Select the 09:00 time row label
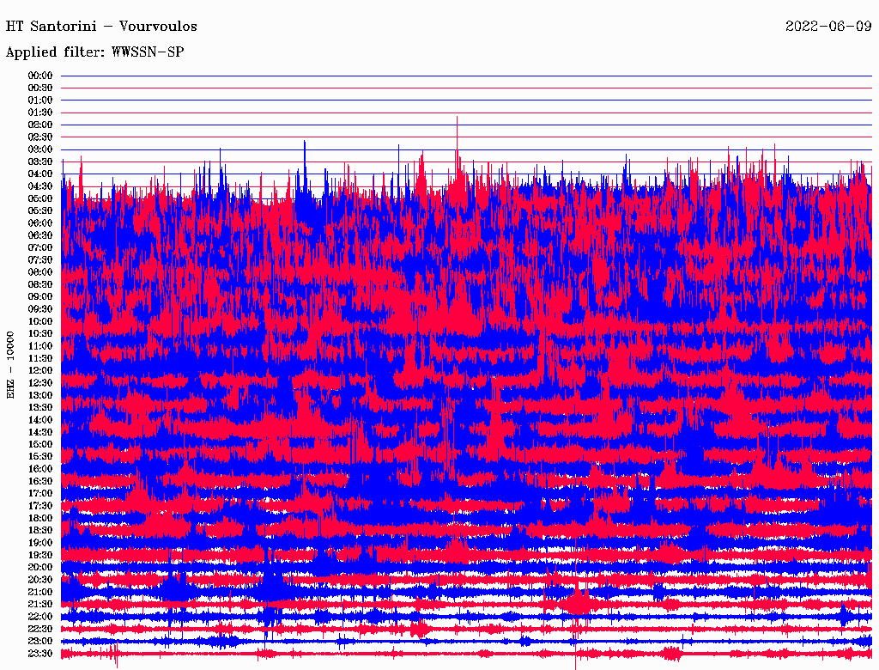The height and width of the screenshot is (670, 879). 40,296
